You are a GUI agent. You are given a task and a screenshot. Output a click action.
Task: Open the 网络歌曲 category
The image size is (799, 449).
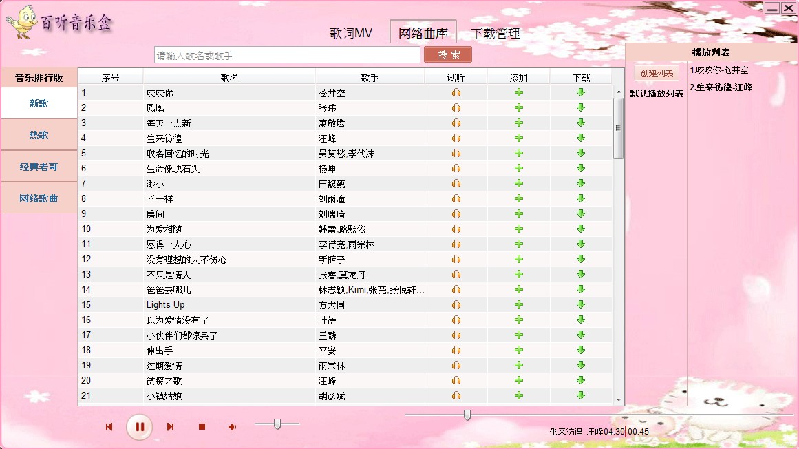[39, 198]
